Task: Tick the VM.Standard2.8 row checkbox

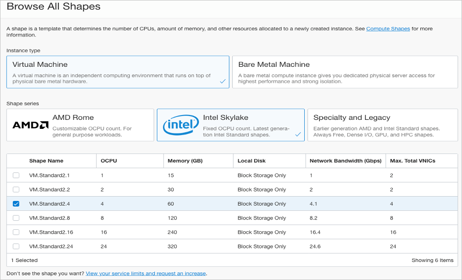Action: 16,218
